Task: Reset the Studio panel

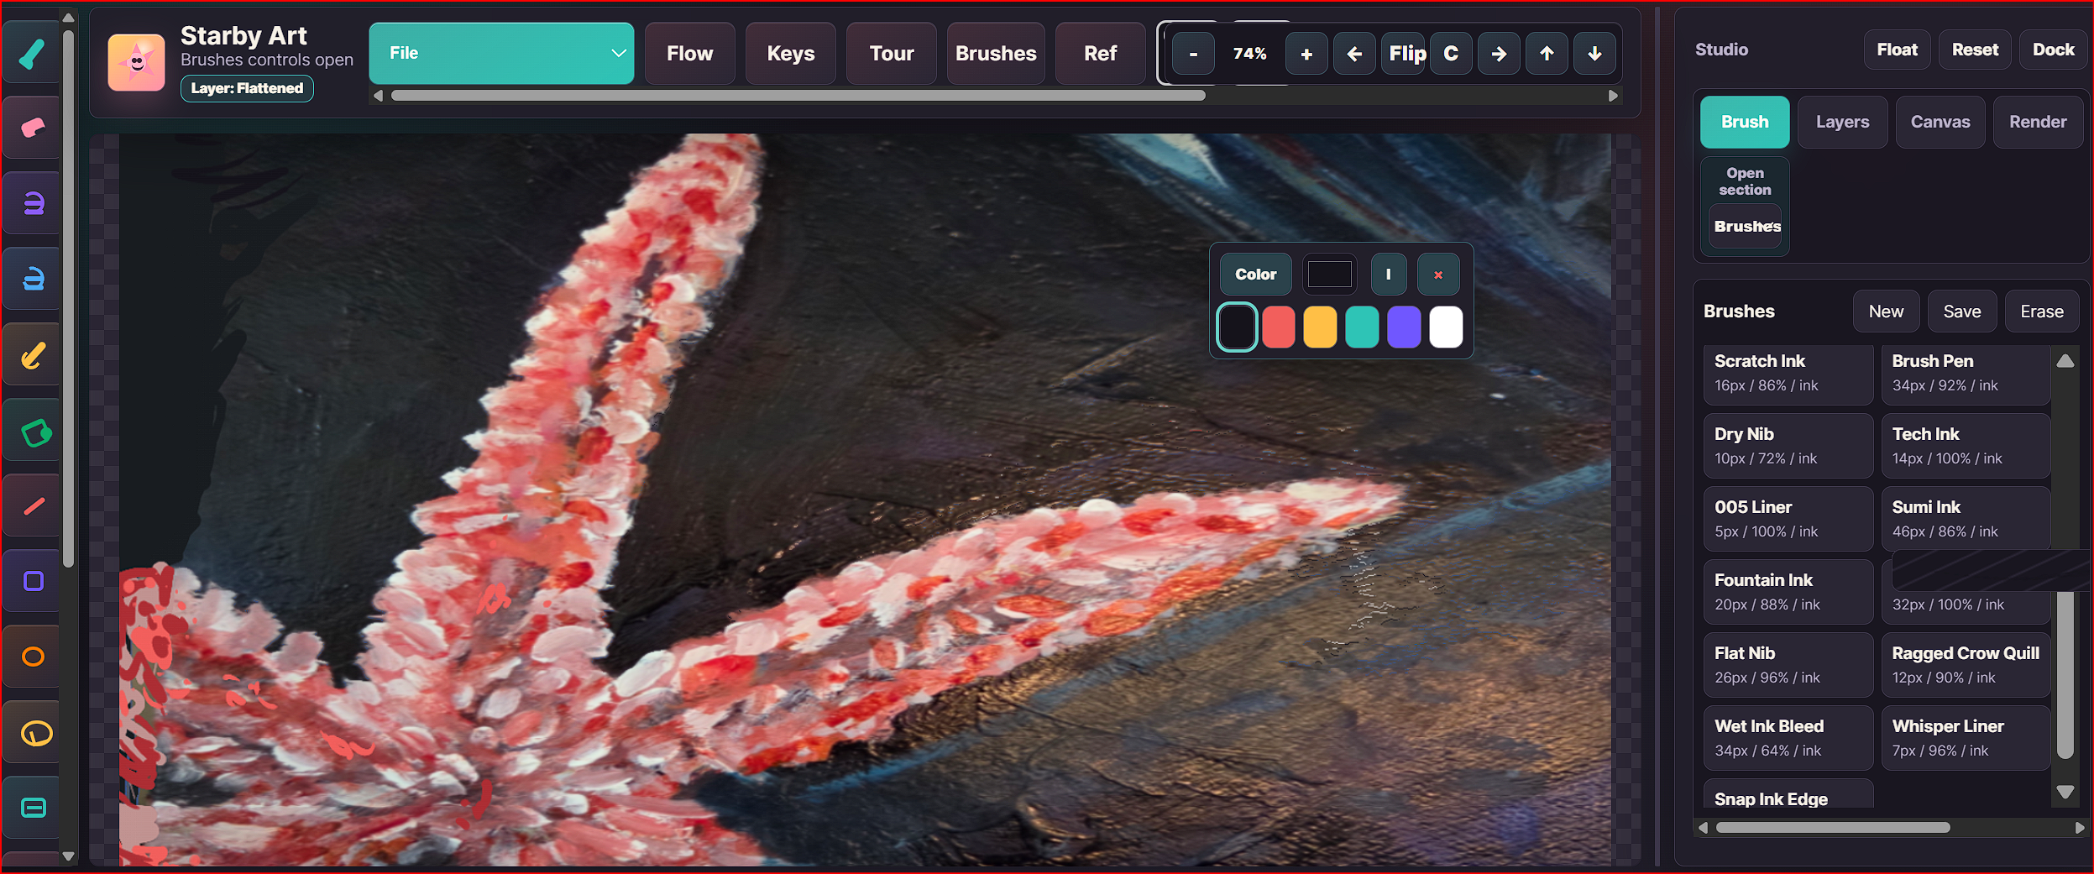Action: 1975,50
